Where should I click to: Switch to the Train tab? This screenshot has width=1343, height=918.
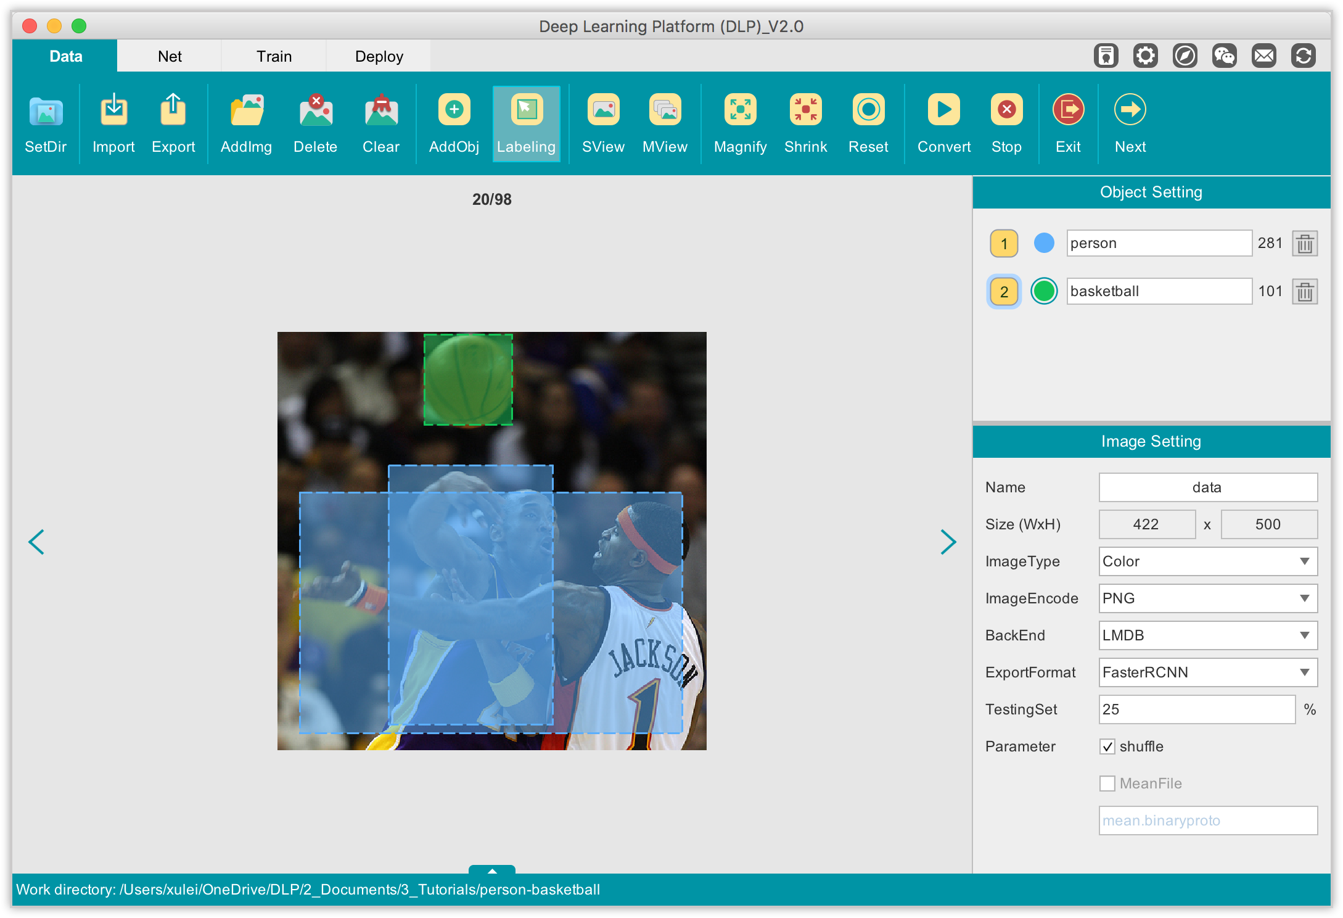click(274, 56)
